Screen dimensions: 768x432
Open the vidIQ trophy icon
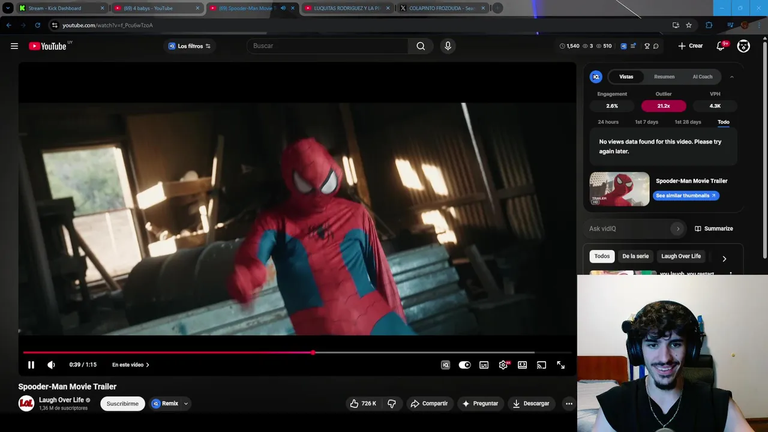pos(647,46)
